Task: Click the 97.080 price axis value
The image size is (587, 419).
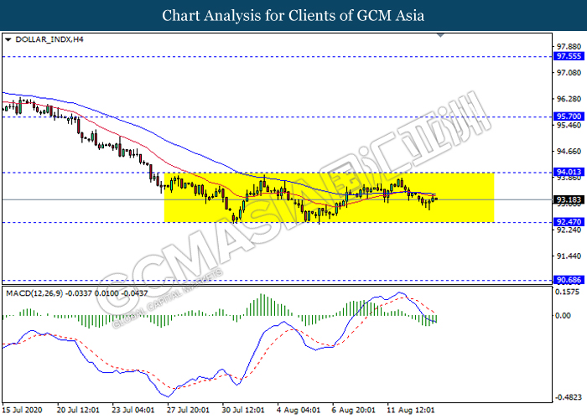Action: point(569,73)
